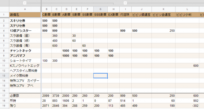Collapse the first column group minus button
The image size is (204, 109).
24,3
